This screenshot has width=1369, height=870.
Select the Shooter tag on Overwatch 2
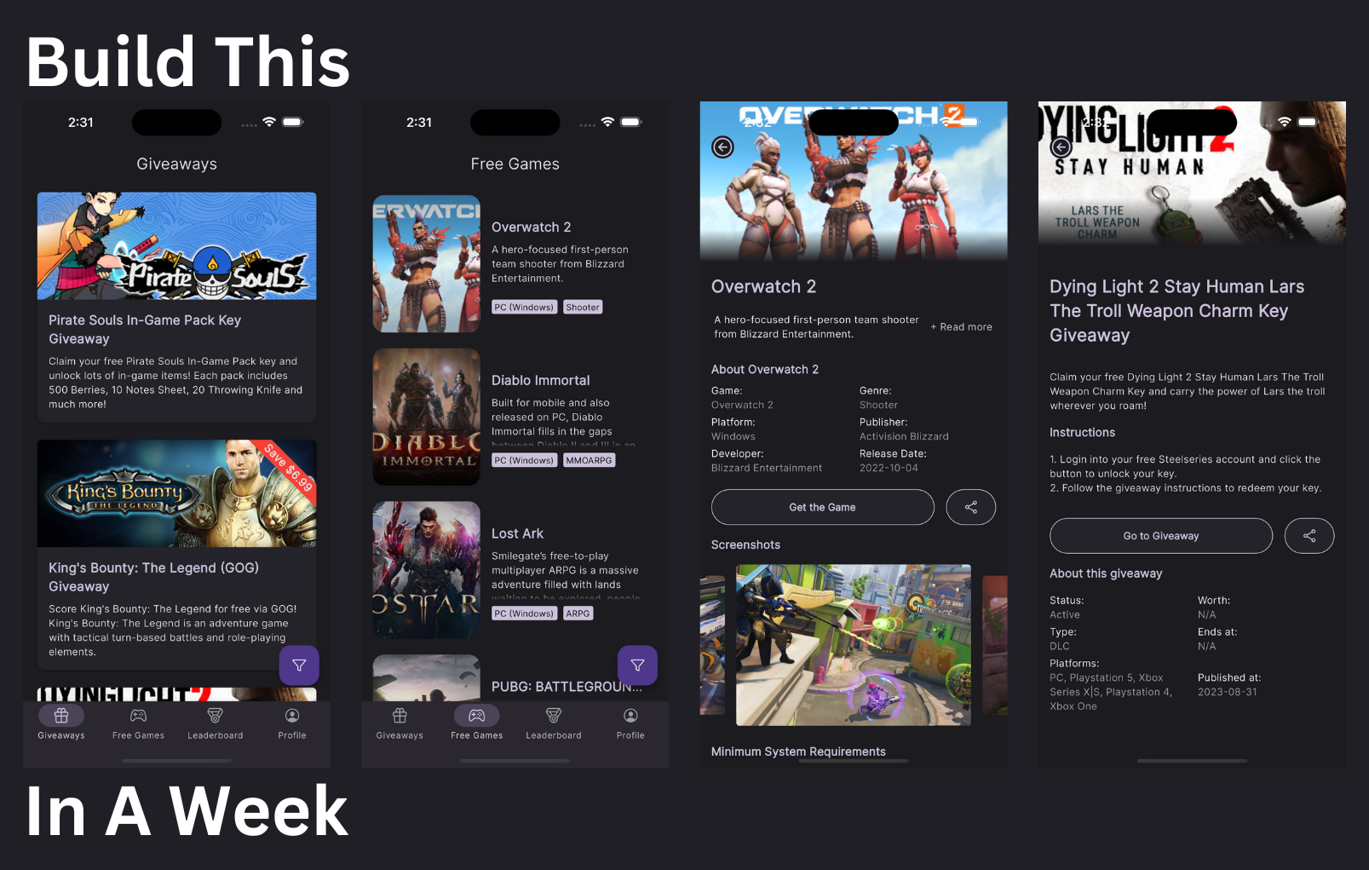point(583,307)
